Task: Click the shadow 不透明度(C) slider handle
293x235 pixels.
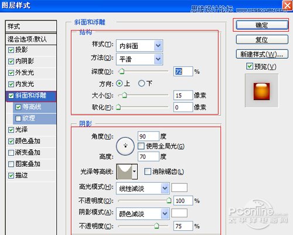Action: pos(156,226)
